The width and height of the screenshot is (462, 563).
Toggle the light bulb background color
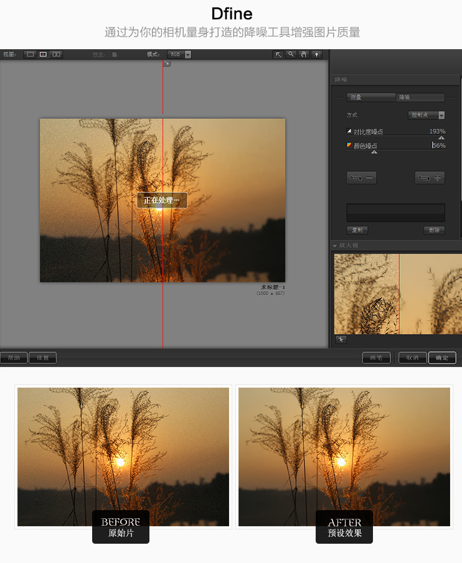point(316,54)
